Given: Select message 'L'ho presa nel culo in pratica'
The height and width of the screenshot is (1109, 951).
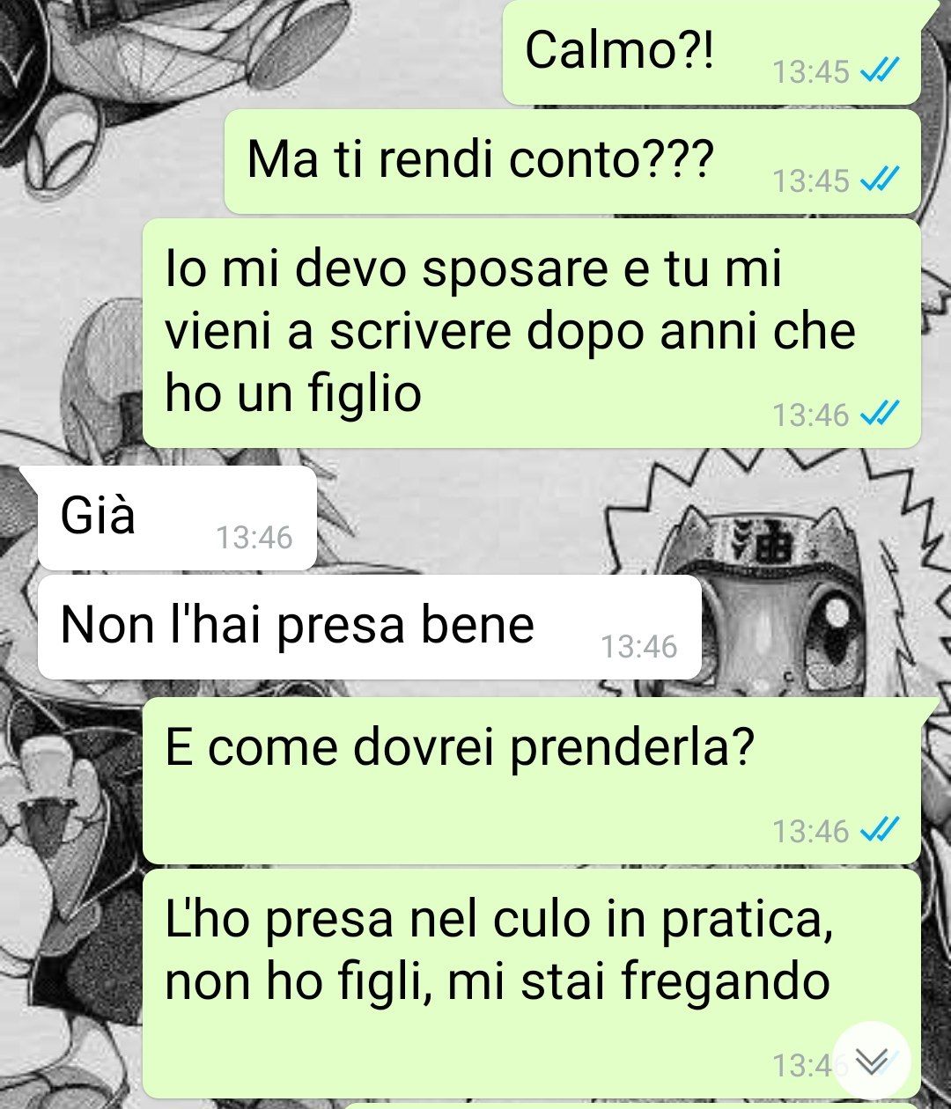Looking at the screenshot, I should [532, 983].
